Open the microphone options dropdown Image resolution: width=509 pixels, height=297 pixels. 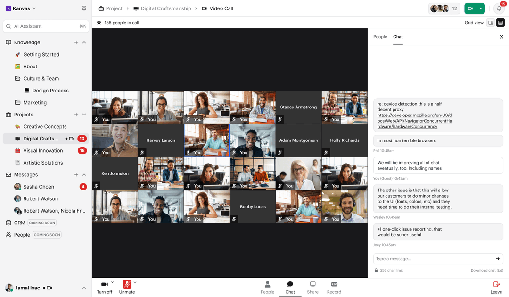pyautogui.click(x=134, y=282)
